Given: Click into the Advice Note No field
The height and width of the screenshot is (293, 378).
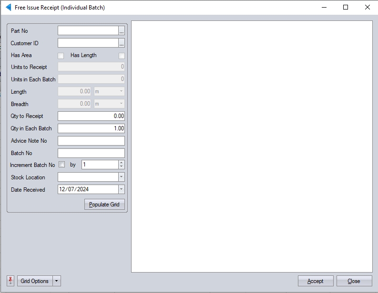Looking at the screenshot, I should 91,141.
